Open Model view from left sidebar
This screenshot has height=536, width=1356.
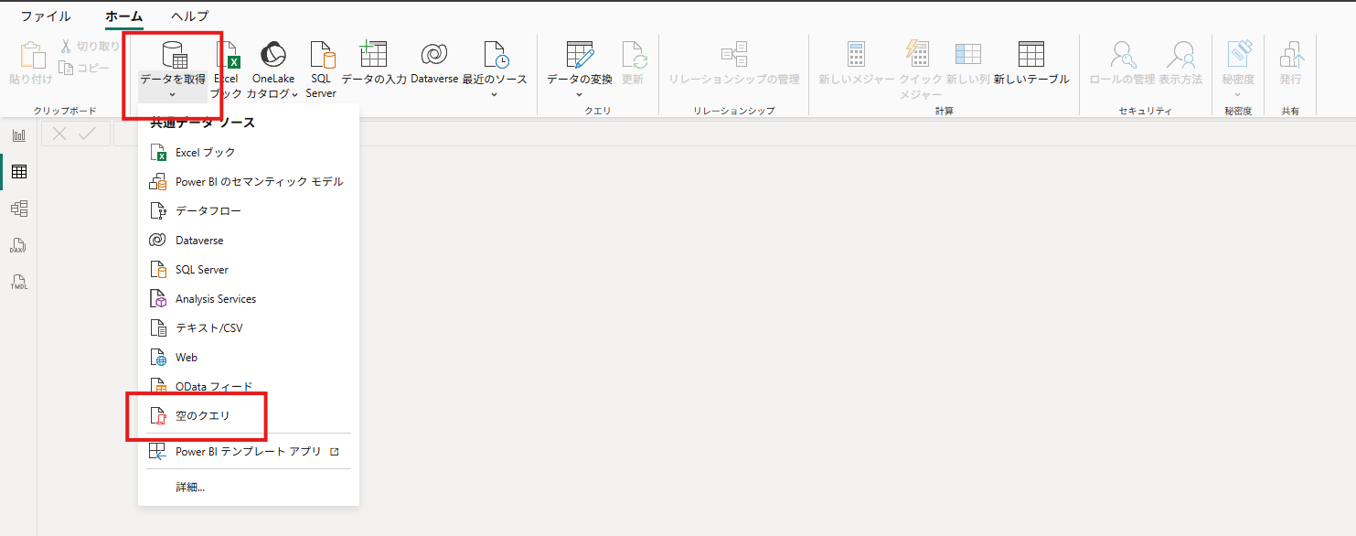[18, 209]
